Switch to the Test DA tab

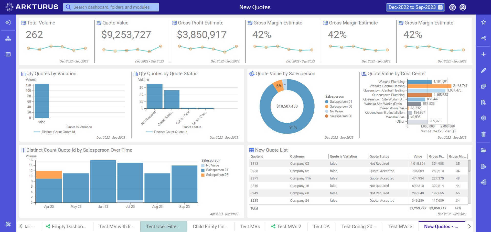pyautogui.click(x=321, y=226)
